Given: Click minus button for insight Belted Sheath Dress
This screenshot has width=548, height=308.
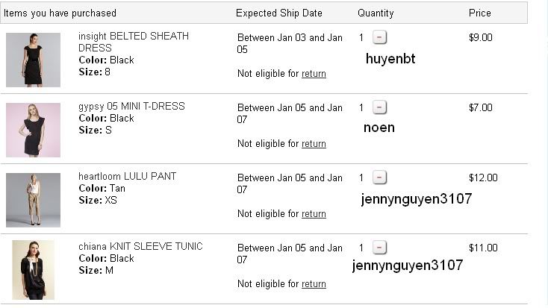Looking at the screenshot, I should click(x=379, y=37).
